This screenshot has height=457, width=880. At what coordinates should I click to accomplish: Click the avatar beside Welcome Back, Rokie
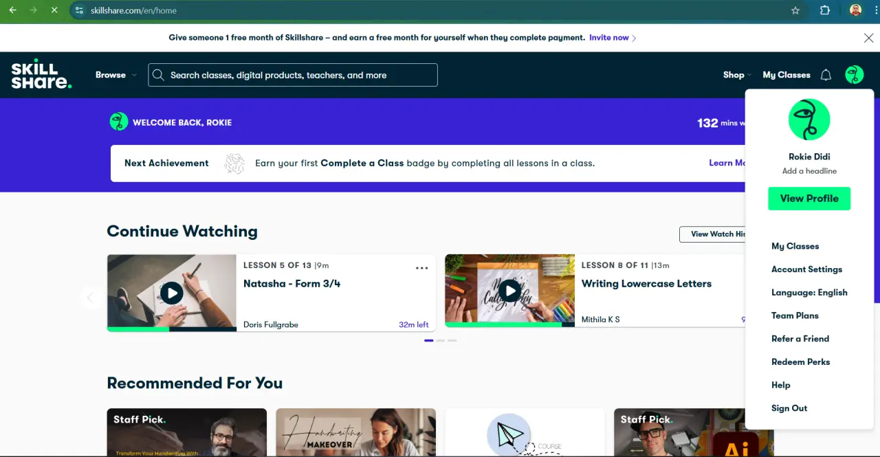coord(119,122)
